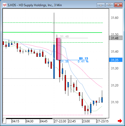Click the 31.40 price axis label
The width and height of the screenshot is (125, 126).
115,52
